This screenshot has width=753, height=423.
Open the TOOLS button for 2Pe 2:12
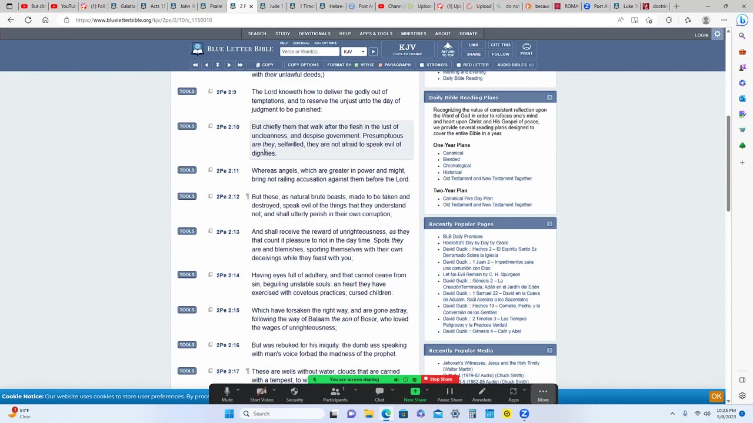pos(187,196)
